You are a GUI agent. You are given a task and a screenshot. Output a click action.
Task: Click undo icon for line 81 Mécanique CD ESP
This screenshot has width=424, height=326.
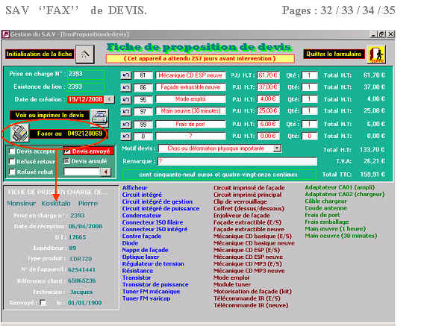coord(125,75)
